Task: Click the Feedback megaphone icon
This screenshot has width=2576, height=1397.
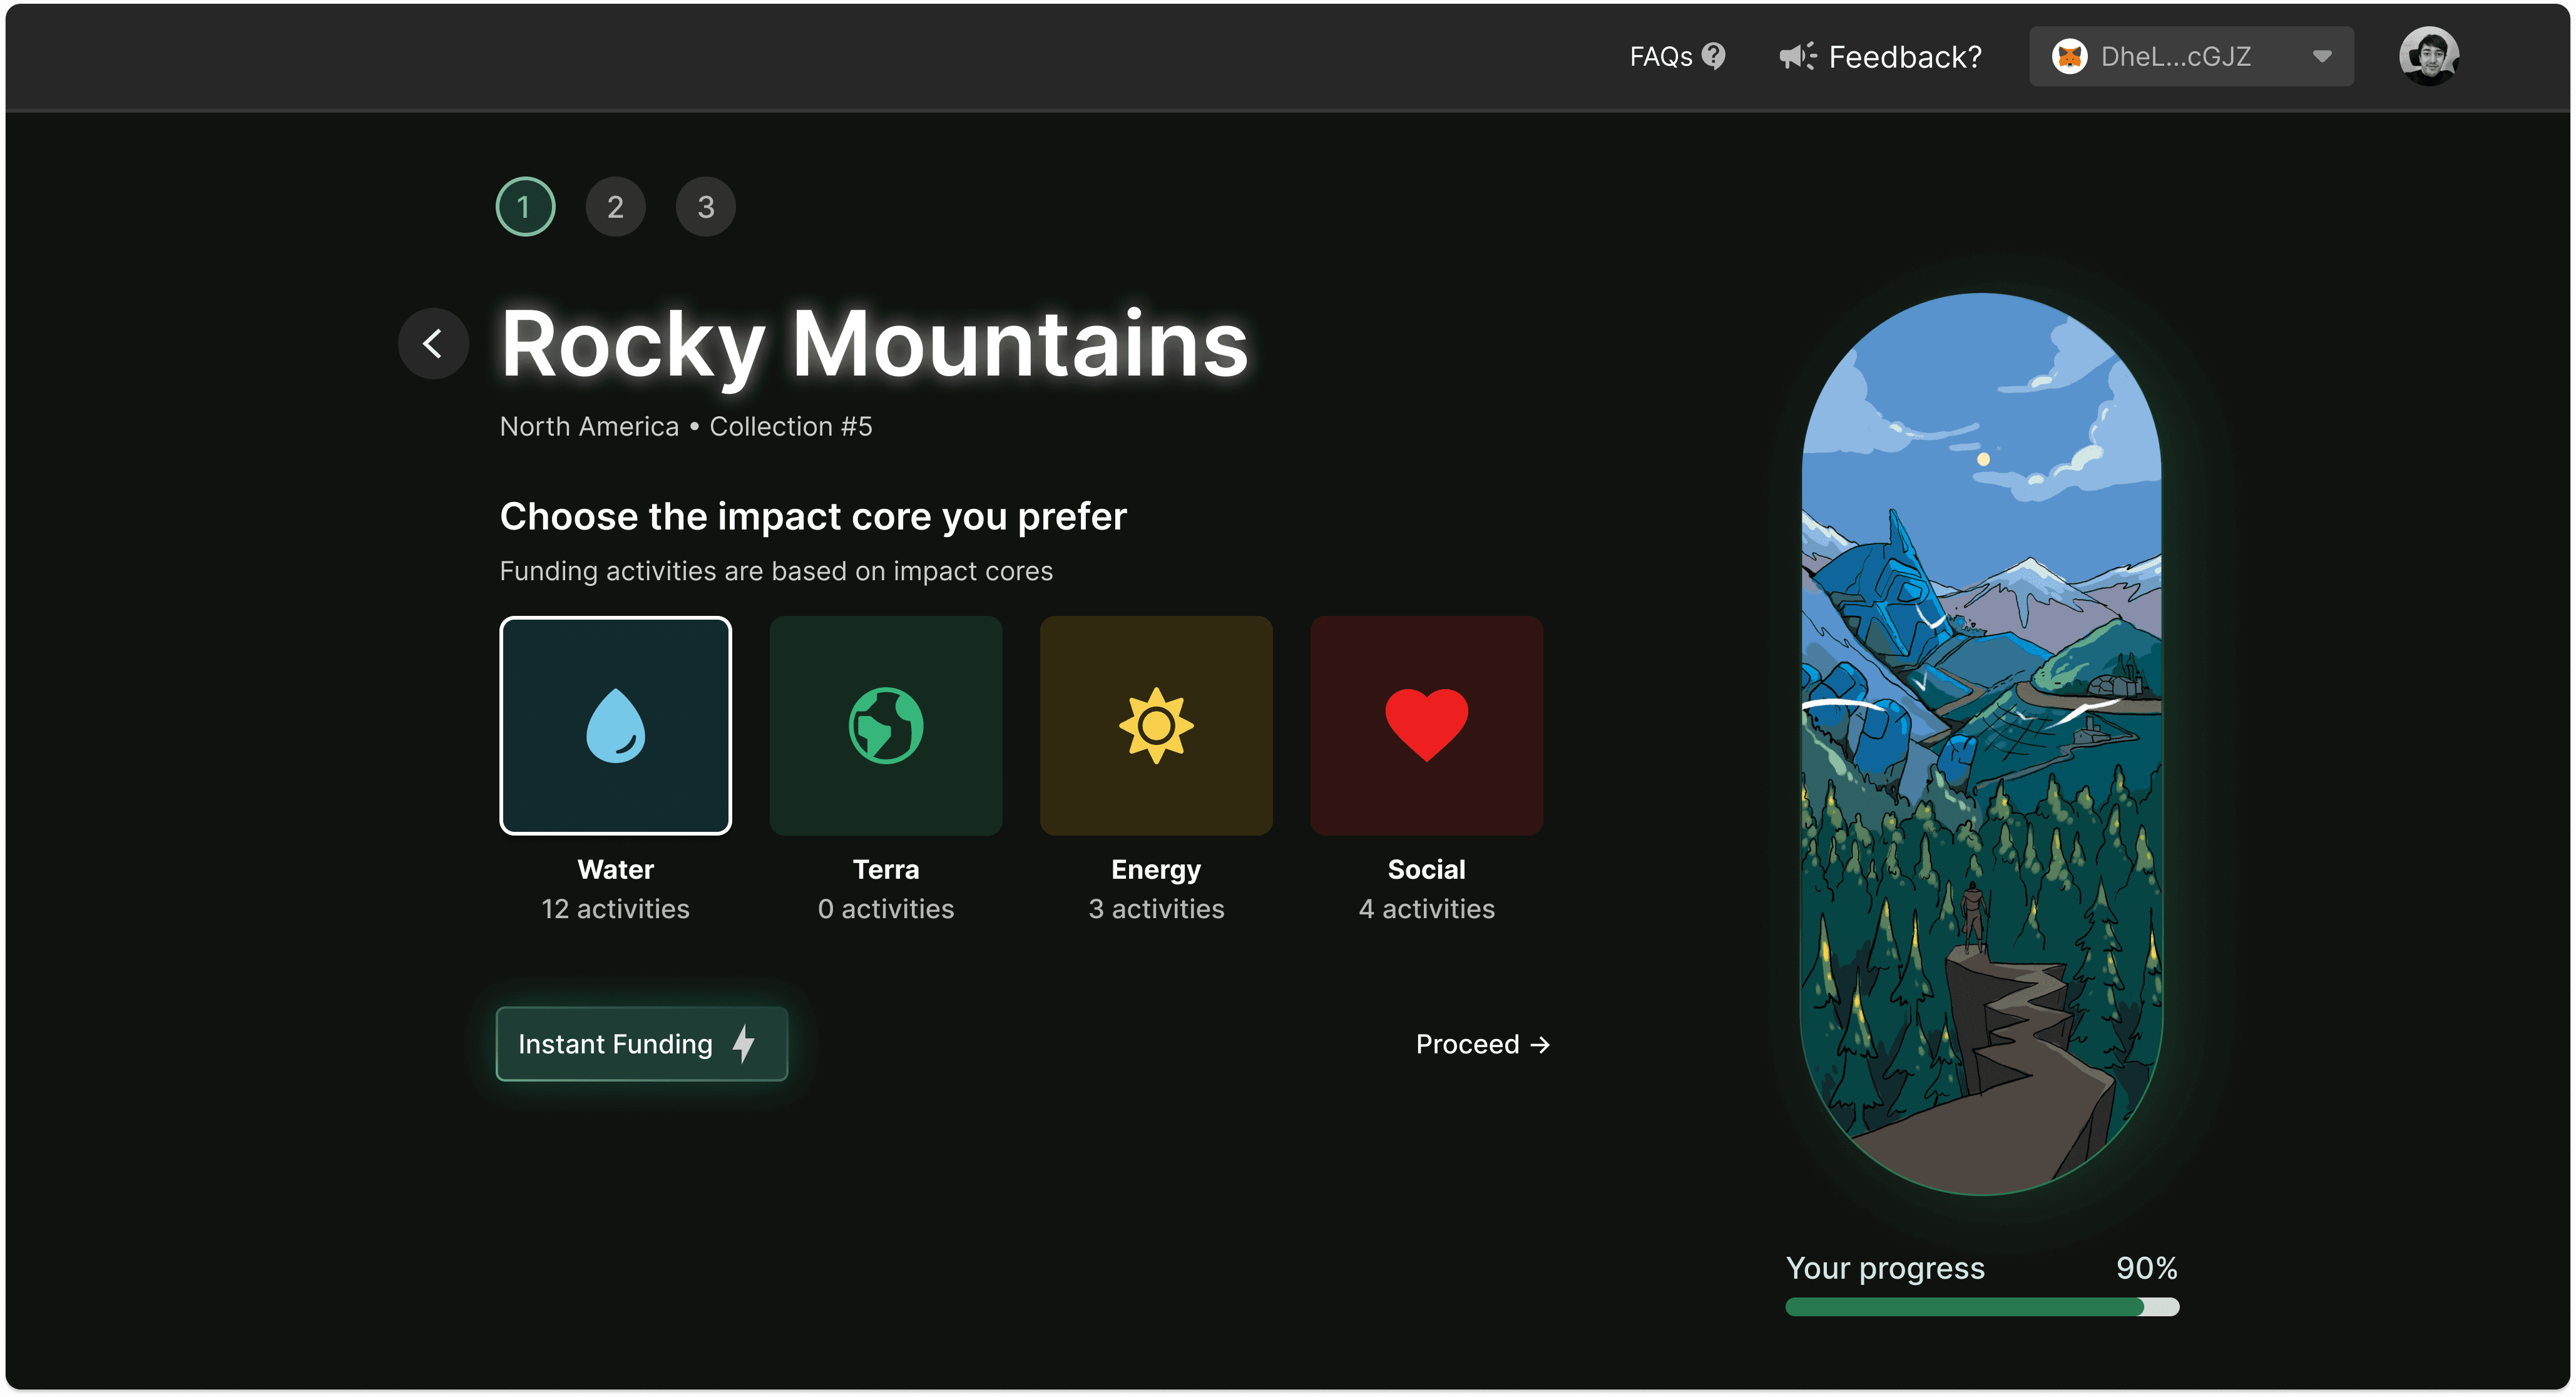Action: click(1797, 56)
